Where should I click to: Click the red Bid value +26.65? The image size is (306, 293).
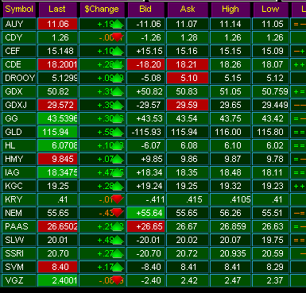(x=146, y=226)
